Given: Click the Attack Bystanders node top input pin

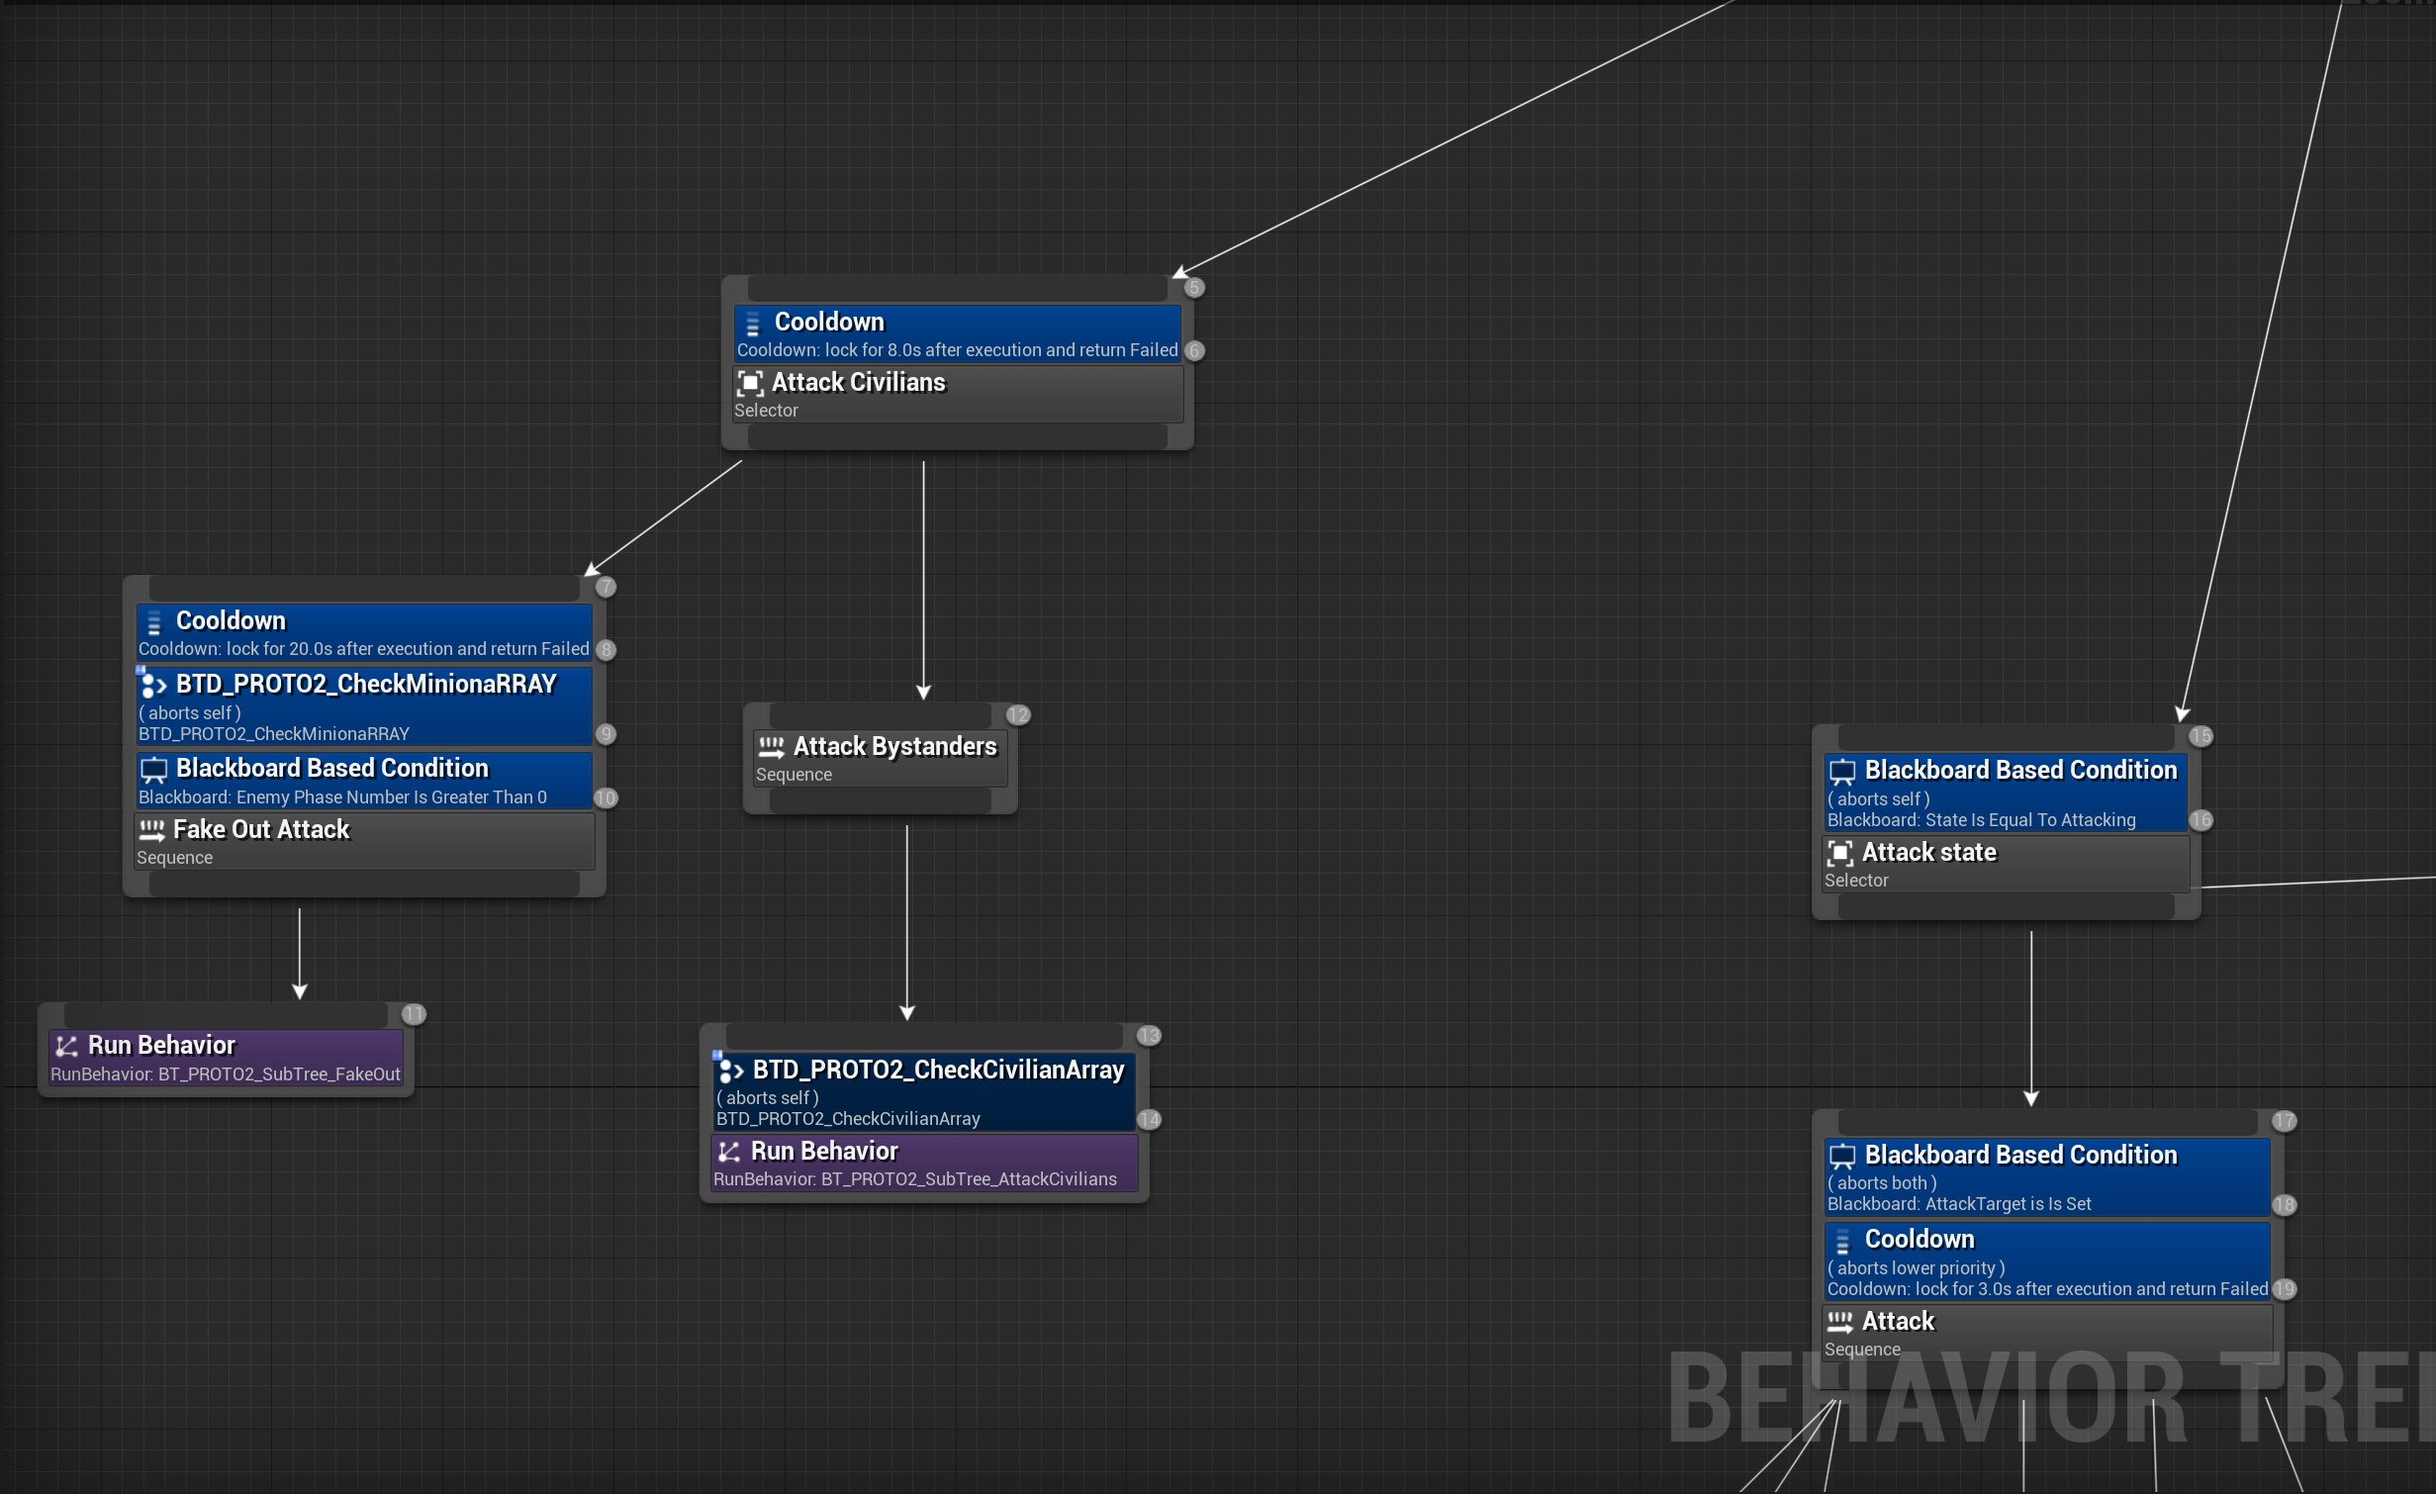Looking at the screenshot, I should [880, 714].
